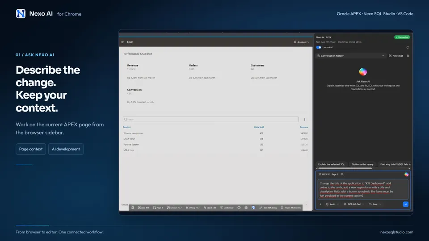429x241 pixels.
Task: Choose the Optimize this query suggestion
Action: (x=362, y=164)
